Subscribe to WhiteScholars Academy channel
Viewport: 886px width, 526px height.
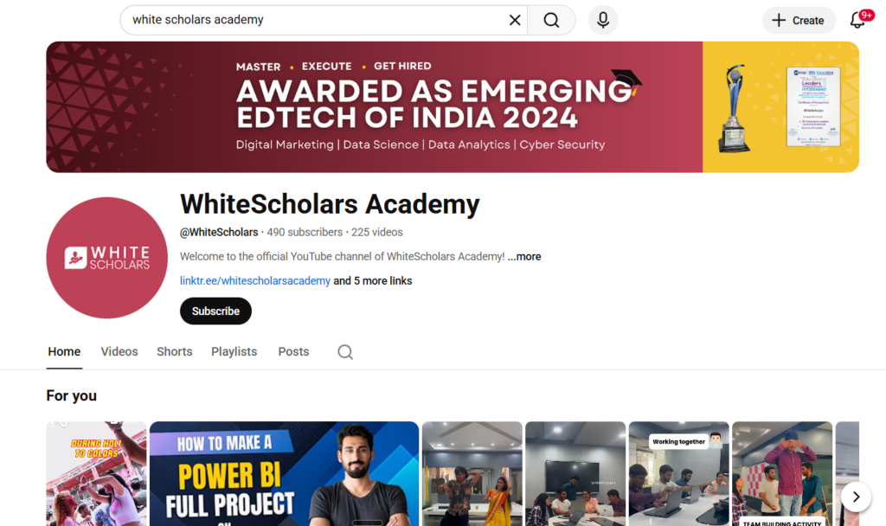[215, 311]
